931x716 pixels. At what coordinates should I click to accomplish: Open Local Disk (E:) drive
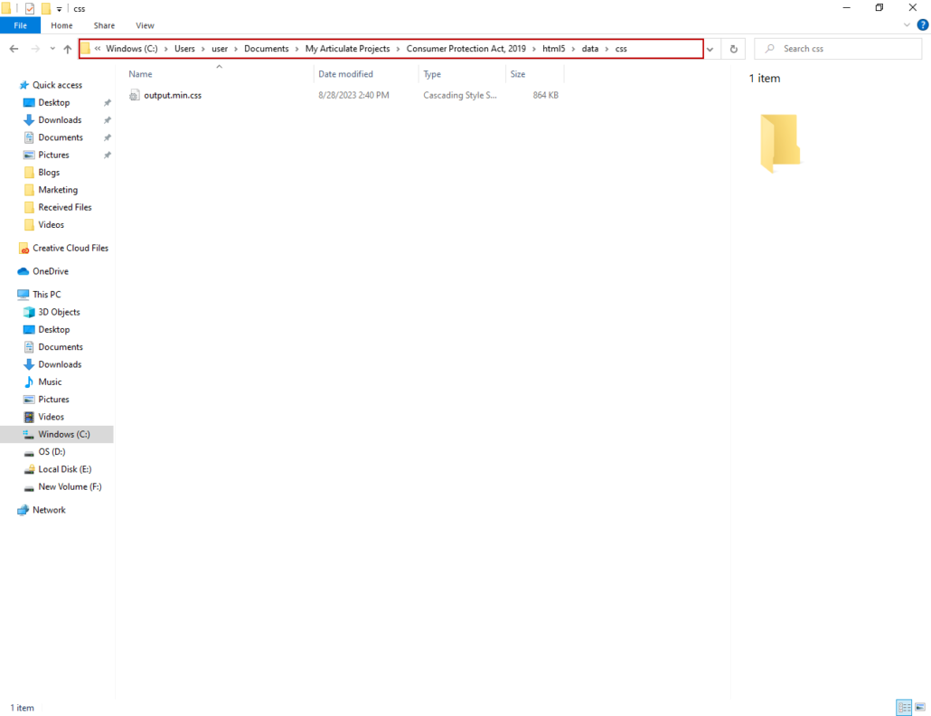point(65,469)
